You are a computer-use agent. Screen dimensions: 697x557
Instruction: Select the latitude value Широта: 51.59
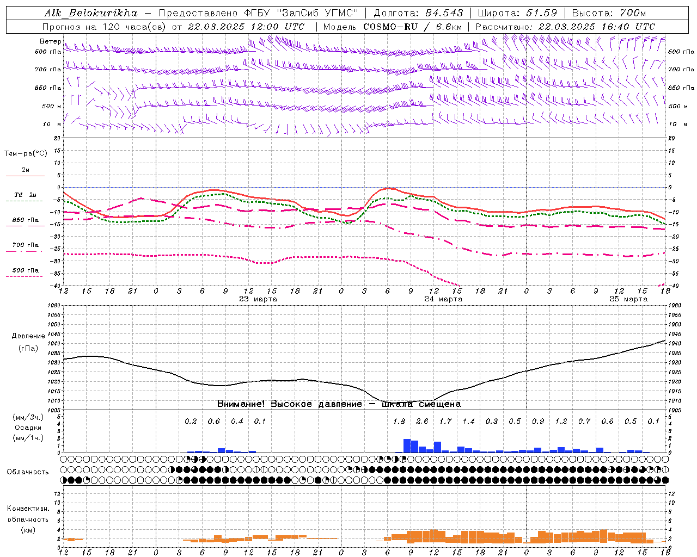pyautogui.click(x=517, y=13)
